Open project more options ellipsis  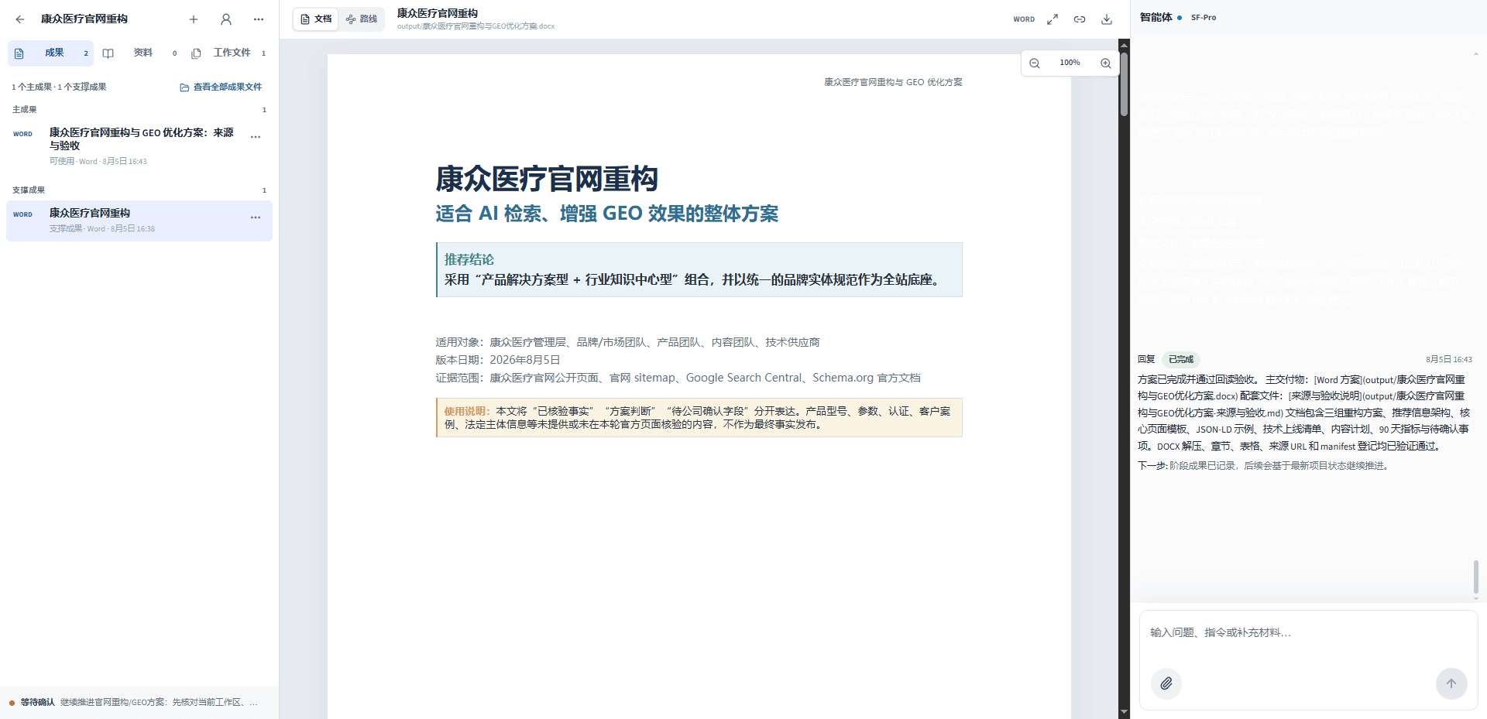pos(259,19)
